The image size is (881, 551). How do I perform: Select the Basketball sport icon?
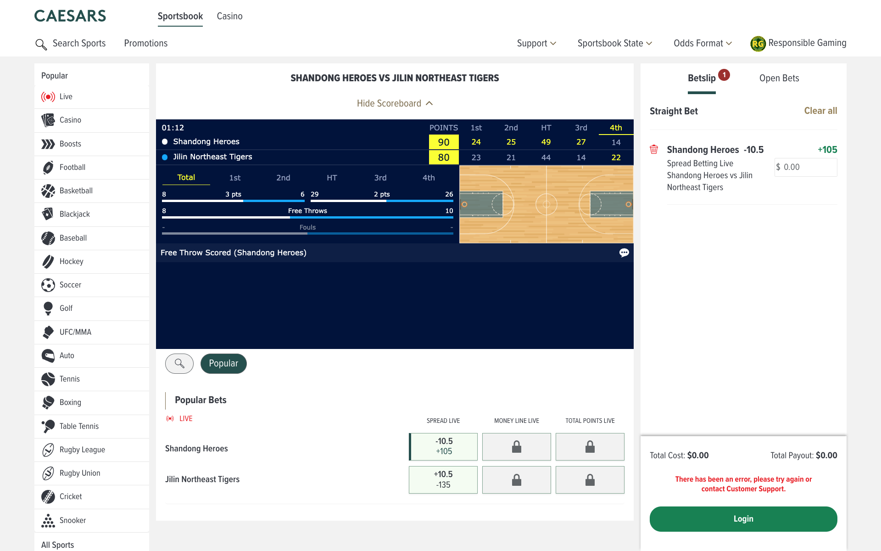[48, 191]
